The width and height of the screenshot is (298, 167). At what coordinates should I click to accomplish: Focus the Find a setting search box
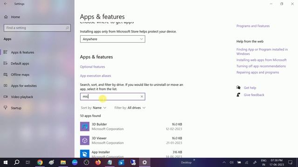tap(37, 28)
